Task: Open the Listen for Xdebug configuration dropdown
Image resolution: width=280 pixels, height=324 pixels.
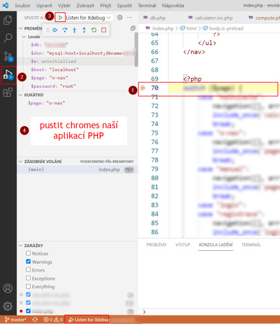Action: pos(89,18)
